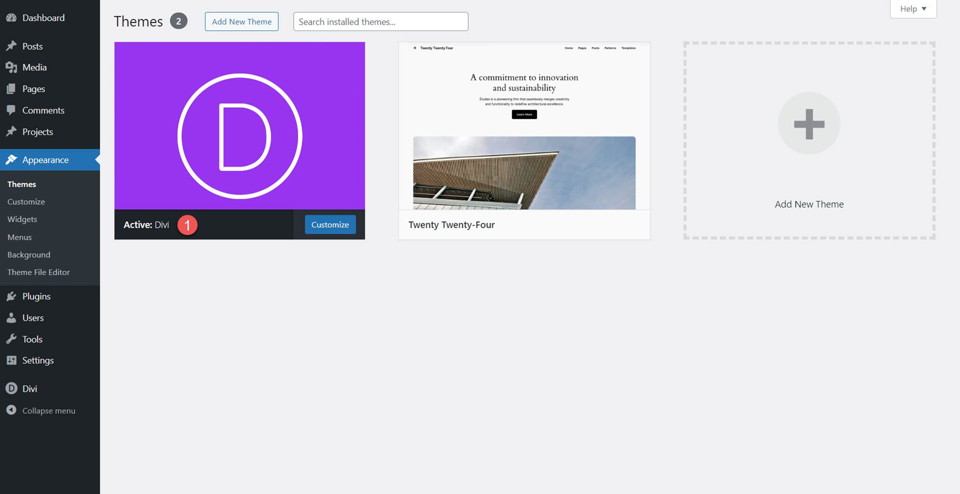Open Pages using the page icon

(x=12, y=89)
